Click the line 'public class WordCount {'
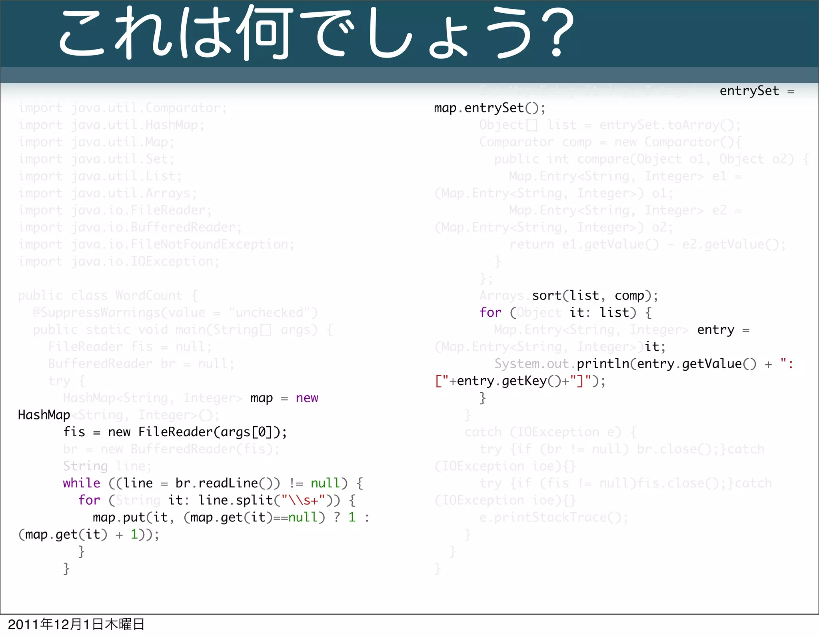This screenshot has height=637, width=819. pyautogui.click(x=108, y=296)
